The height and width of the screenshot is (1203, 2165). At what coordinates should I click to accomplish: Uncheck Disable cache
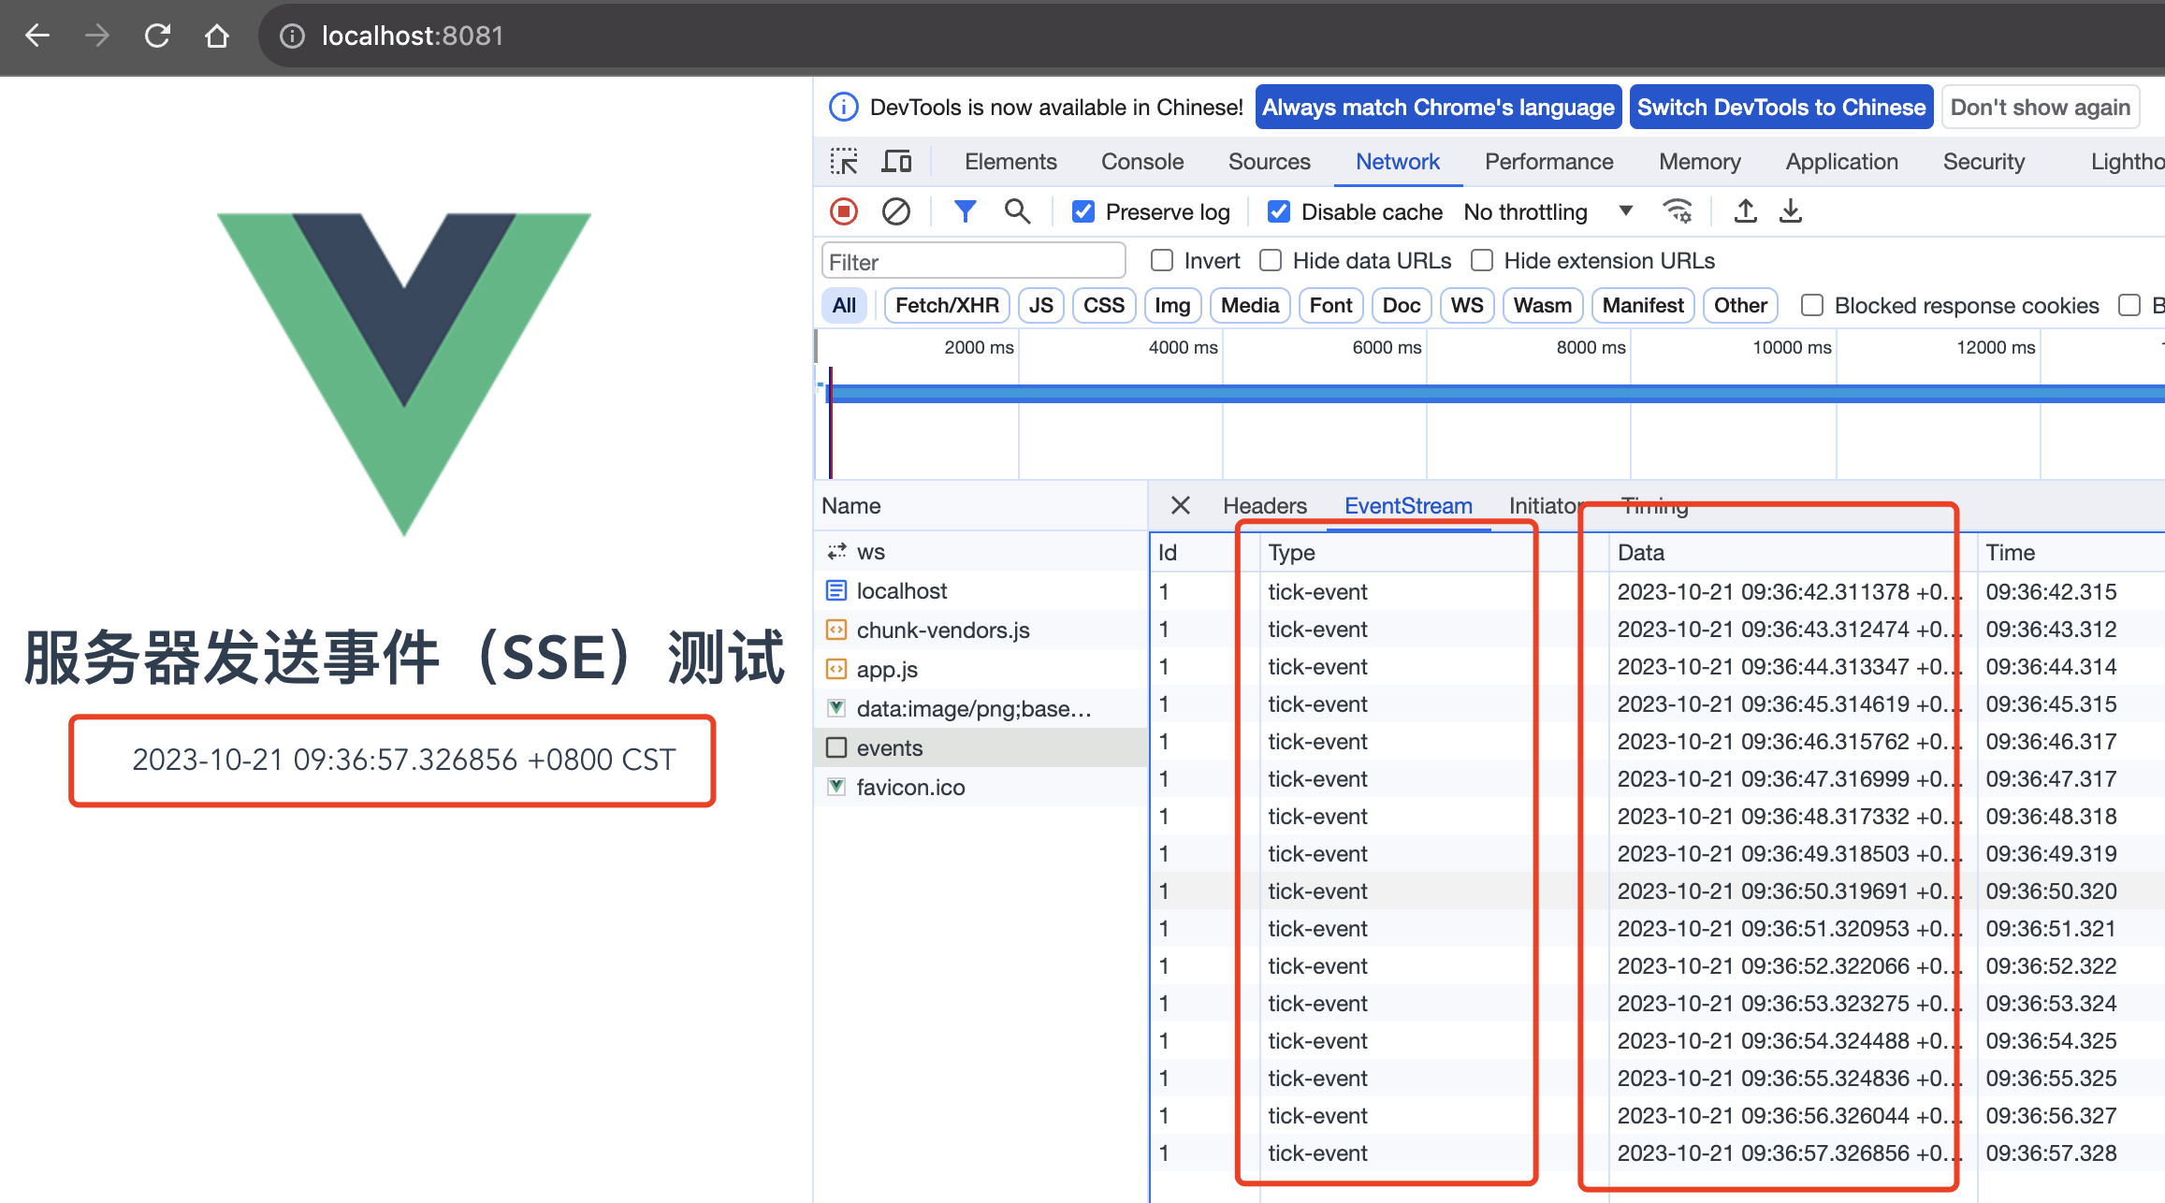coord(1278,211)
